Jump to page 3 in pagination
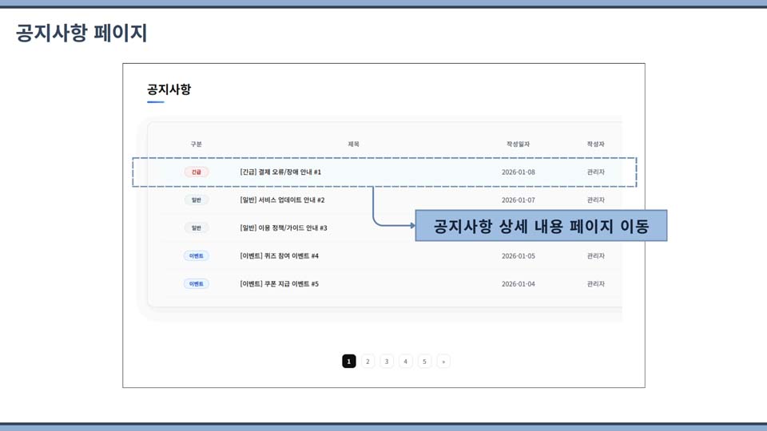 pos(387,362)
